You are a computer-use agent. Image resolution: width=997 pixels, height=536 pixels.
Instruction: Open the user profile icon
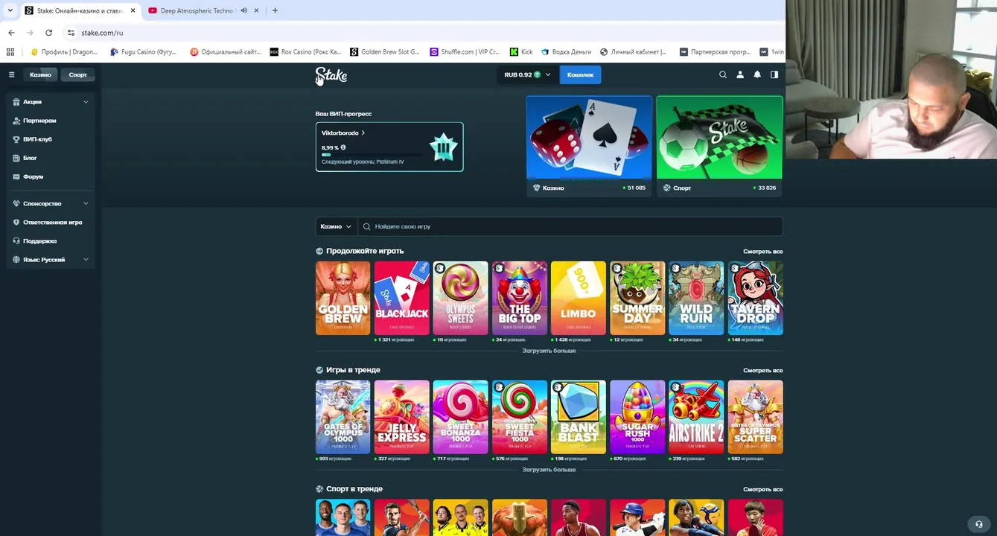point(740,74)
